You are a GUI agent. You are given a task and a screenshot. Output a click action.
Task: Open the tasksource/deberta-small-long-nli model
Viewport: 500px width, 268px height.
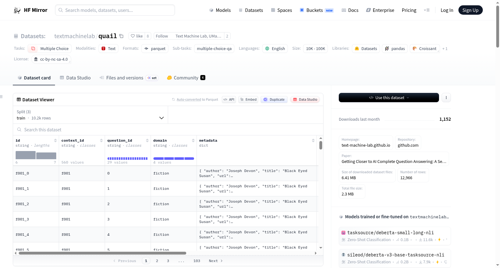coord(395,236)
